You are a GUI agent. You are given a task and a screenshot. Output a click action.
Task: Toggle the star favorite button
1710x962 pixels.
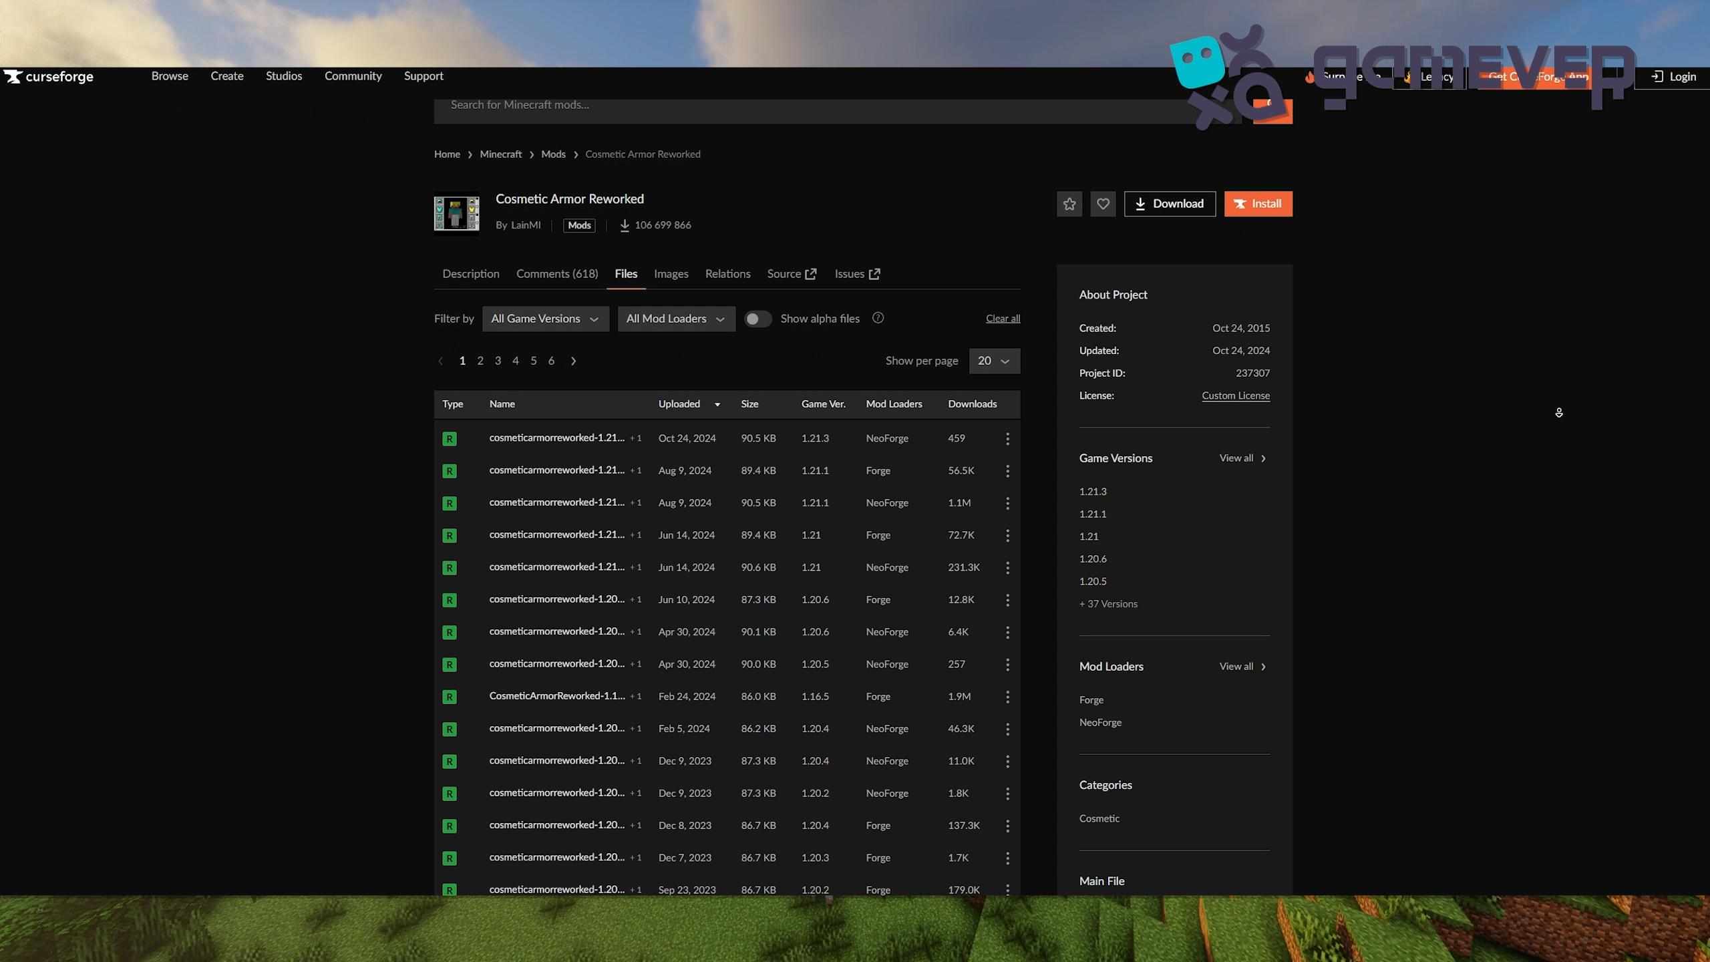tap(1069, 204)
